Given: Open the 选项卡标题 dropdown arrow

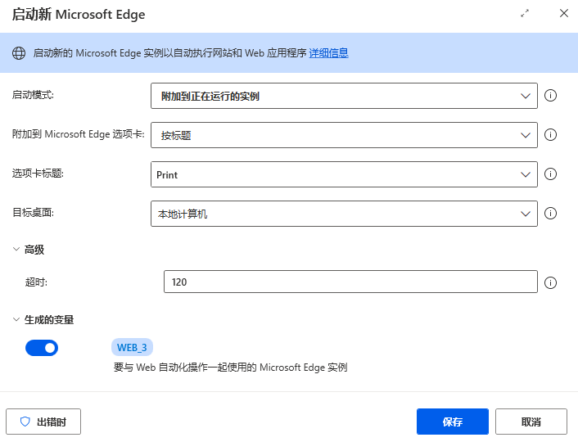Looking at the screenshot, I should [x=526, y=174].
